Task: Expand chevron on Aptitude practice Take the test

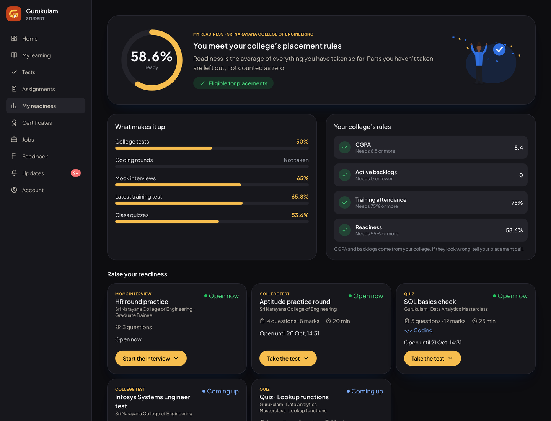Action: [306, 359]
